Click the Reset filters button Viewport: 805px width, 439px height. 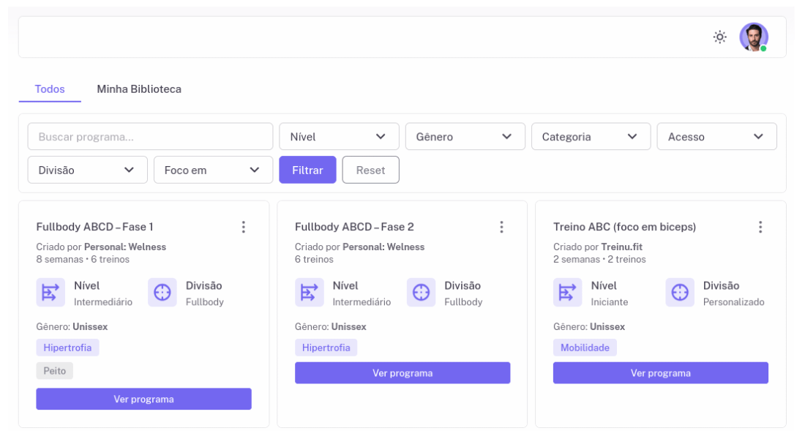click(370, 170)
